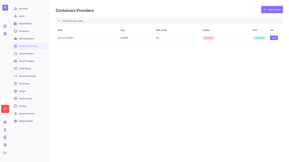Open the Users menu item
The image size is (289, 162).
22,16
